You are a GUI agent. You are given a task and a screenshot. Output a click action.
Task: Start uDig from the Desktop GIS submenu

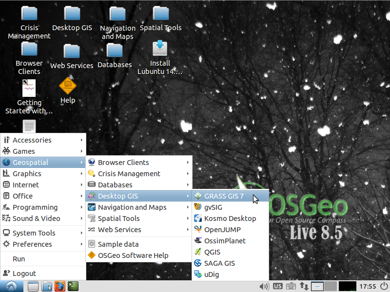[x=230, y=274]
